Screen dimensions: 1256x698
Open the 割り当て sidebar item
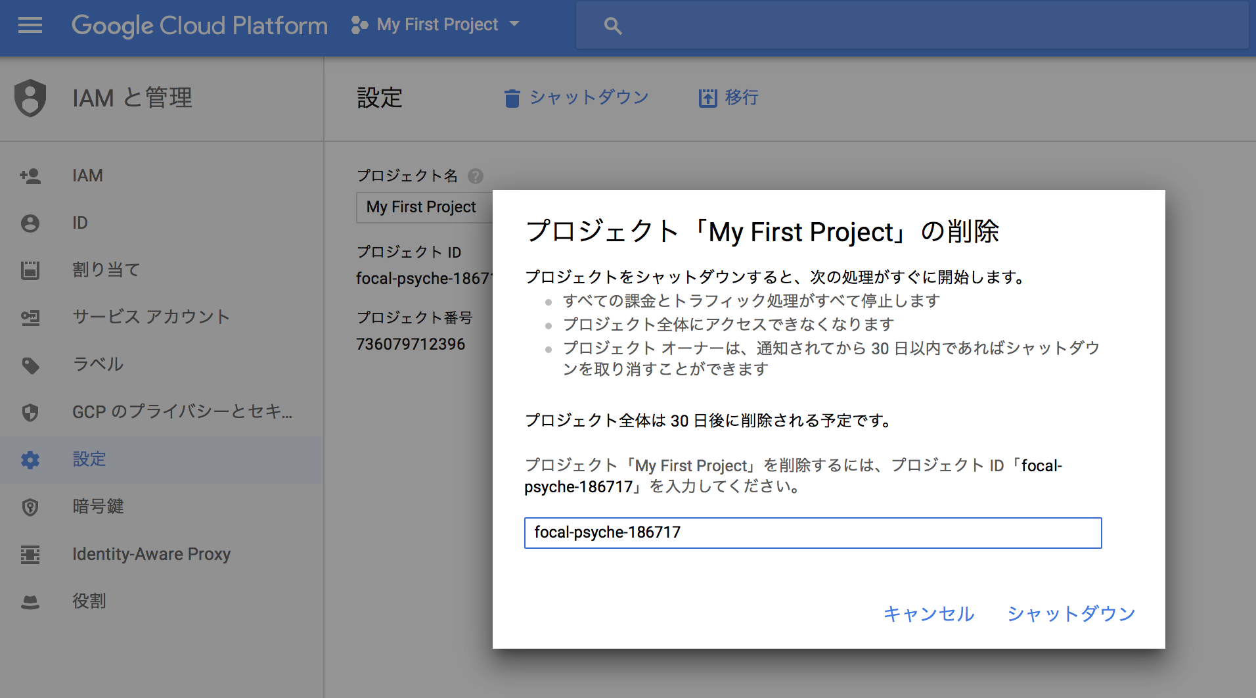162,270
